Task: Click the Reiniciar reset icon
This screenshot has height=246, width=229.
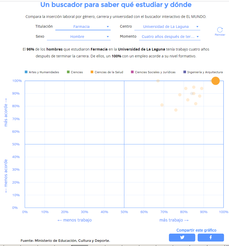Action: point(220,30)
